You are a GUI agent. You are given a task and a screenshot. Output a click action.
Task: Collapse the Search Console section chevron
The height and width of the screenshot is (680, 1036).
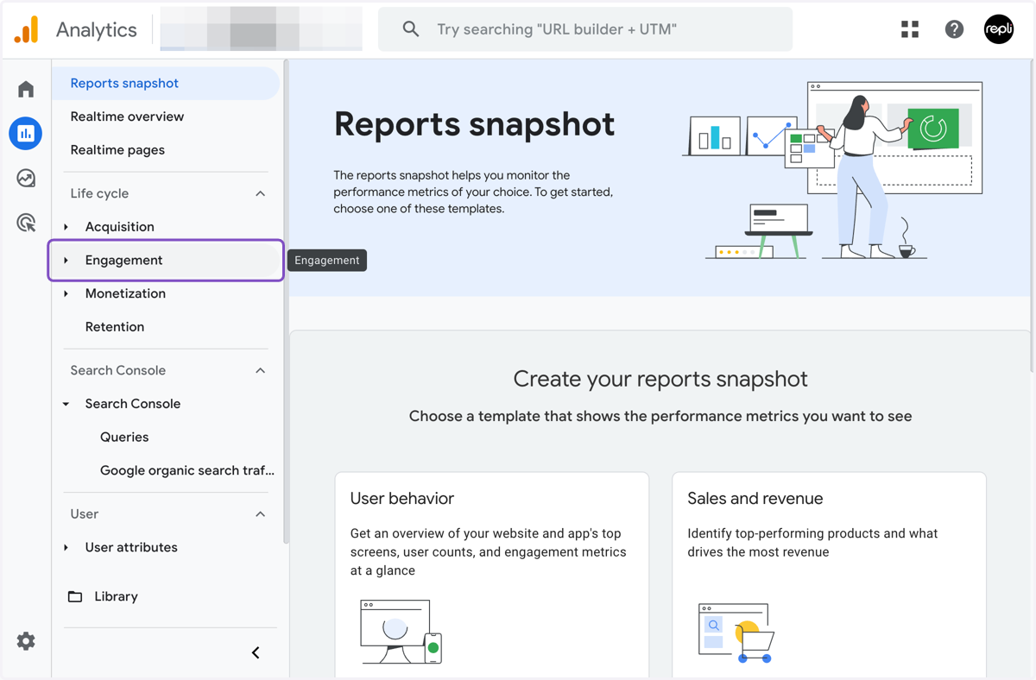260,370
